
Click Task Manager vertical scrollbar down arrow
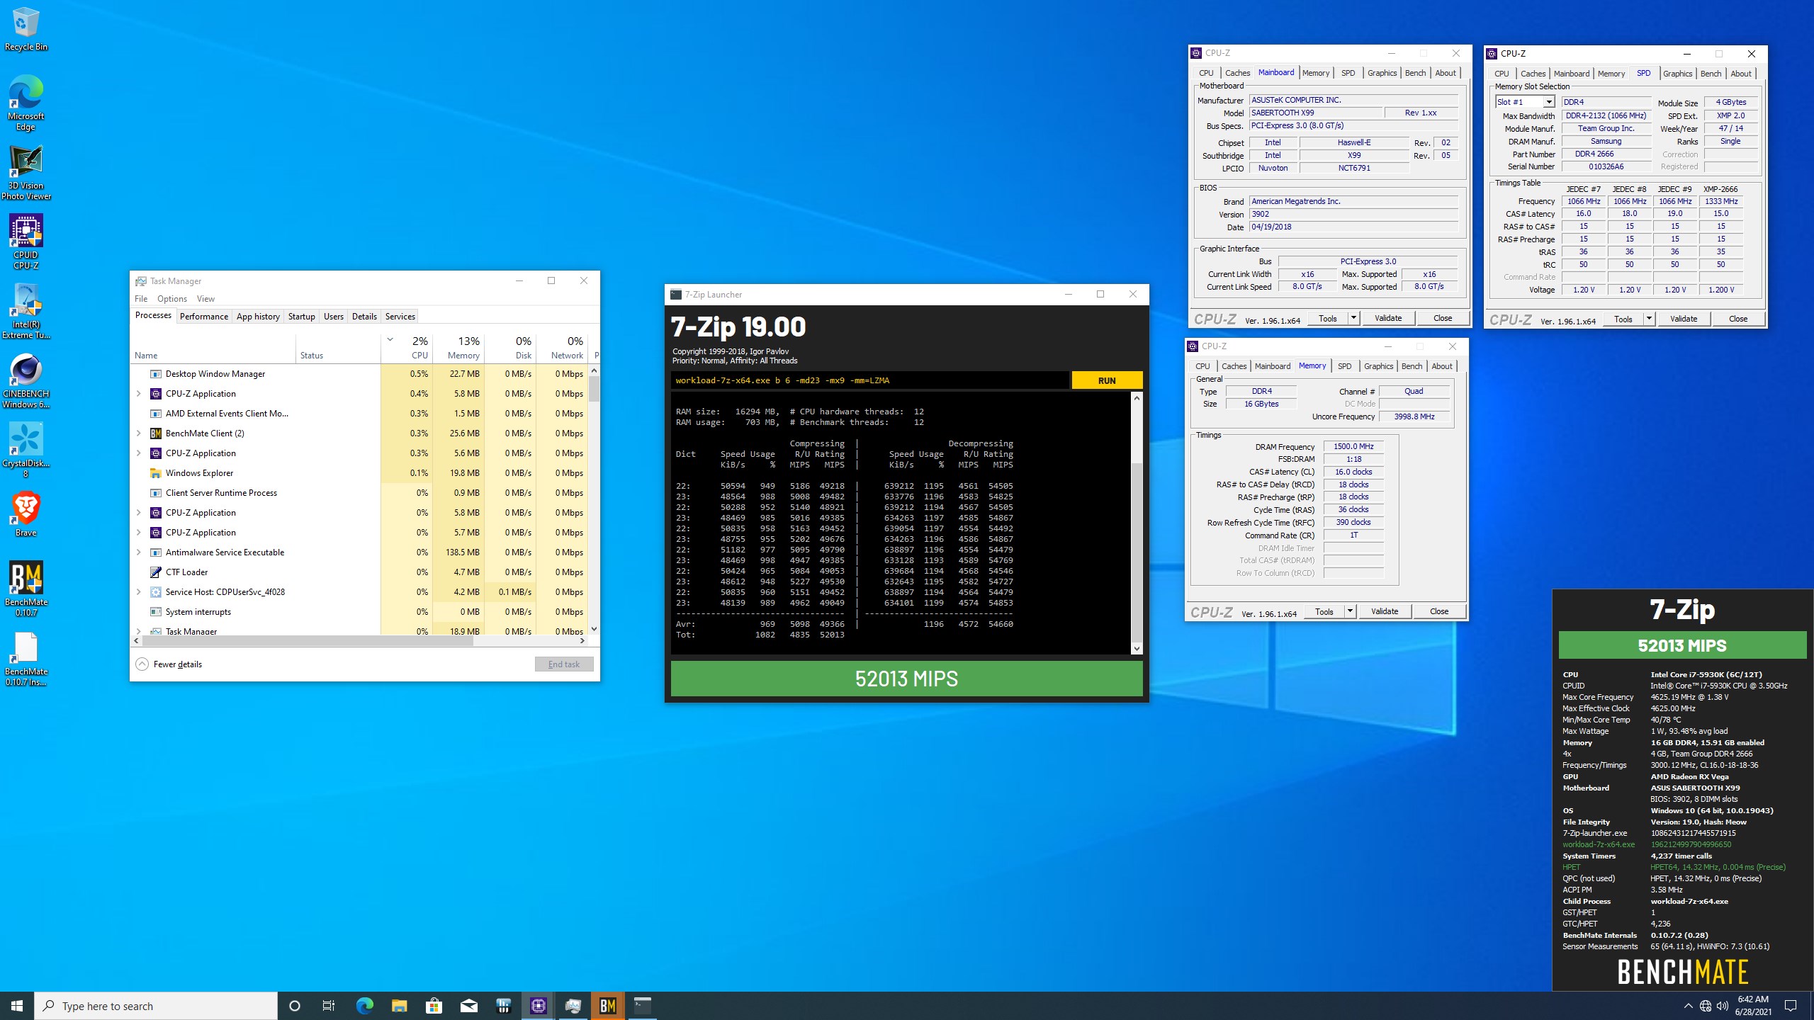point(594,629)
